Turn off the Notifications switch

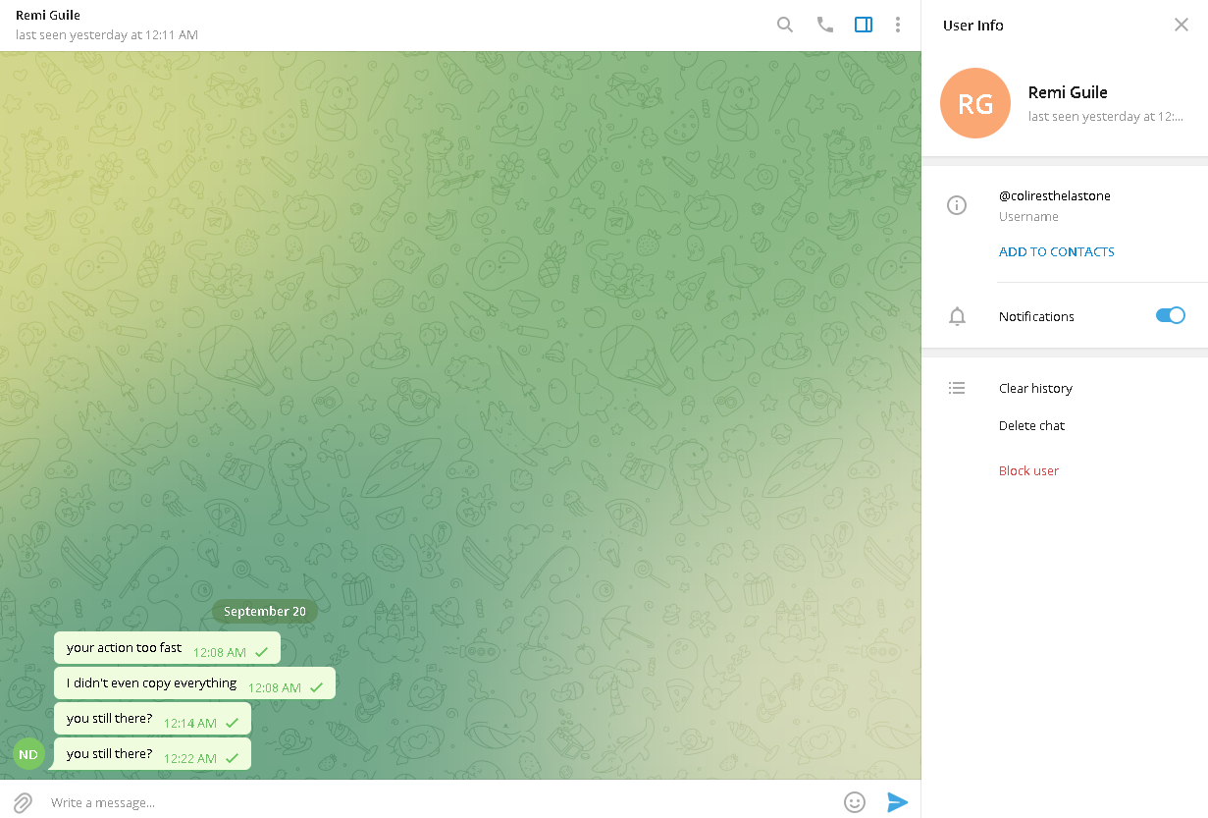pos(1171,315)
